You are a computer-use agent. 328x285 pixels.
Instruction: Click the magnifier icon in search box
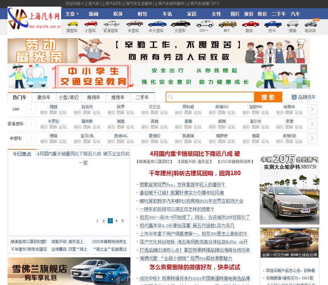point(170,97)
